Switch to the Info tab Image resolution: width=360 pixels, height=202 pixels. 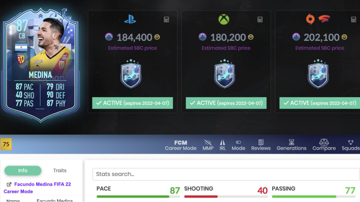coord(22,171)
